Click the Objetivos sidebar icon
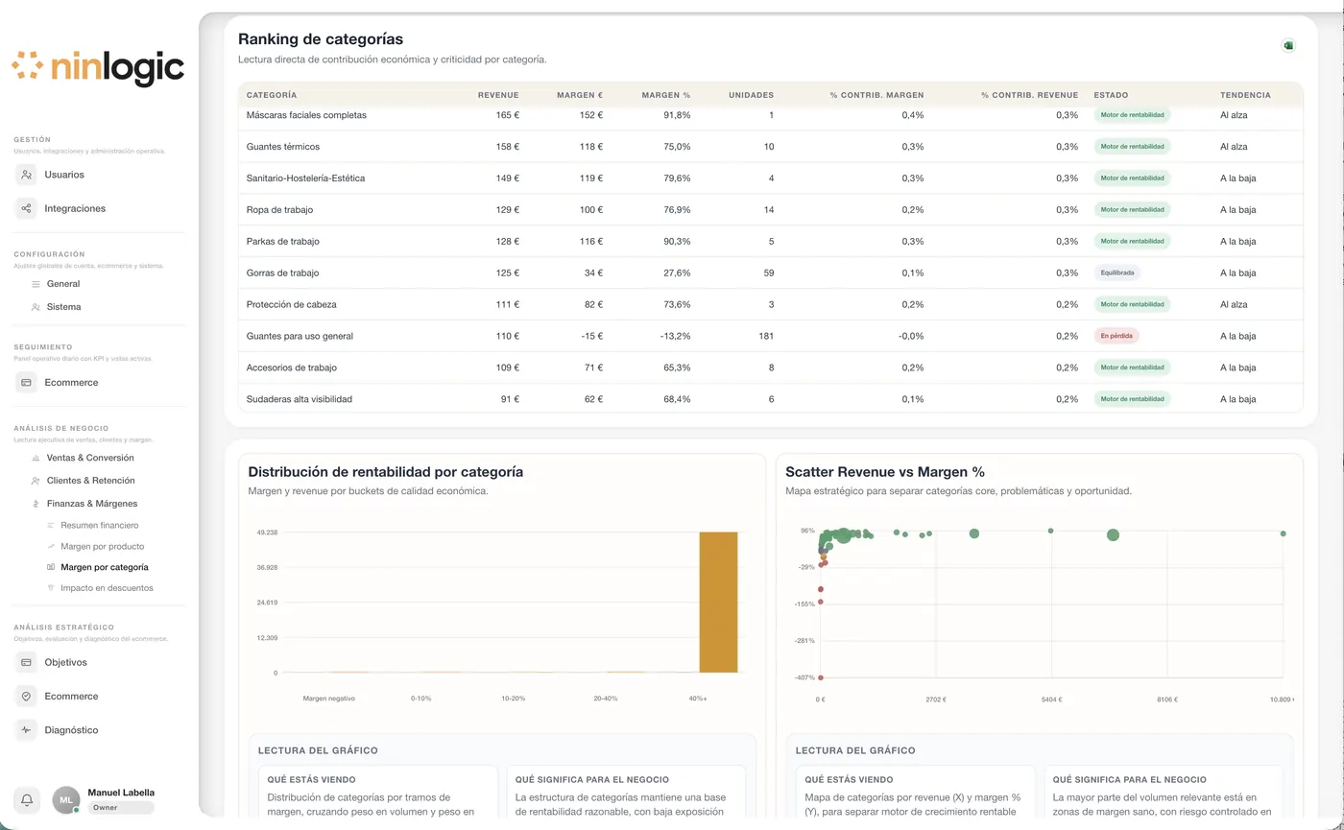This screenshot has height=830, width=1344. point(26,662)
